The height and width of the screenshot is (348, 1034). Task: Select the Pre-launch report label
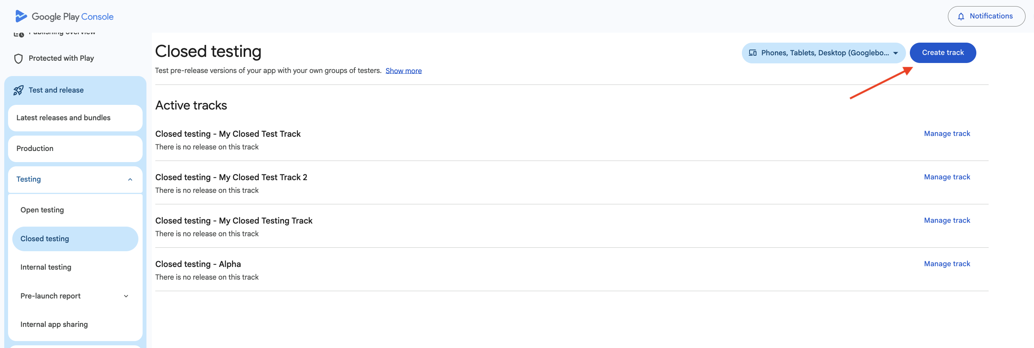pyautogui.click(x=51, y=296)
